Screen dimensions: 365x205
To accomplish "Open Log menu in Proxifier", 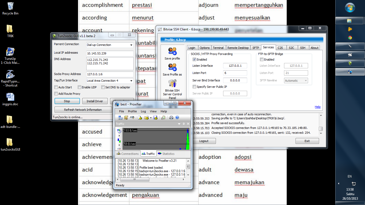I will pyautogui.click(x=143, y=111).
